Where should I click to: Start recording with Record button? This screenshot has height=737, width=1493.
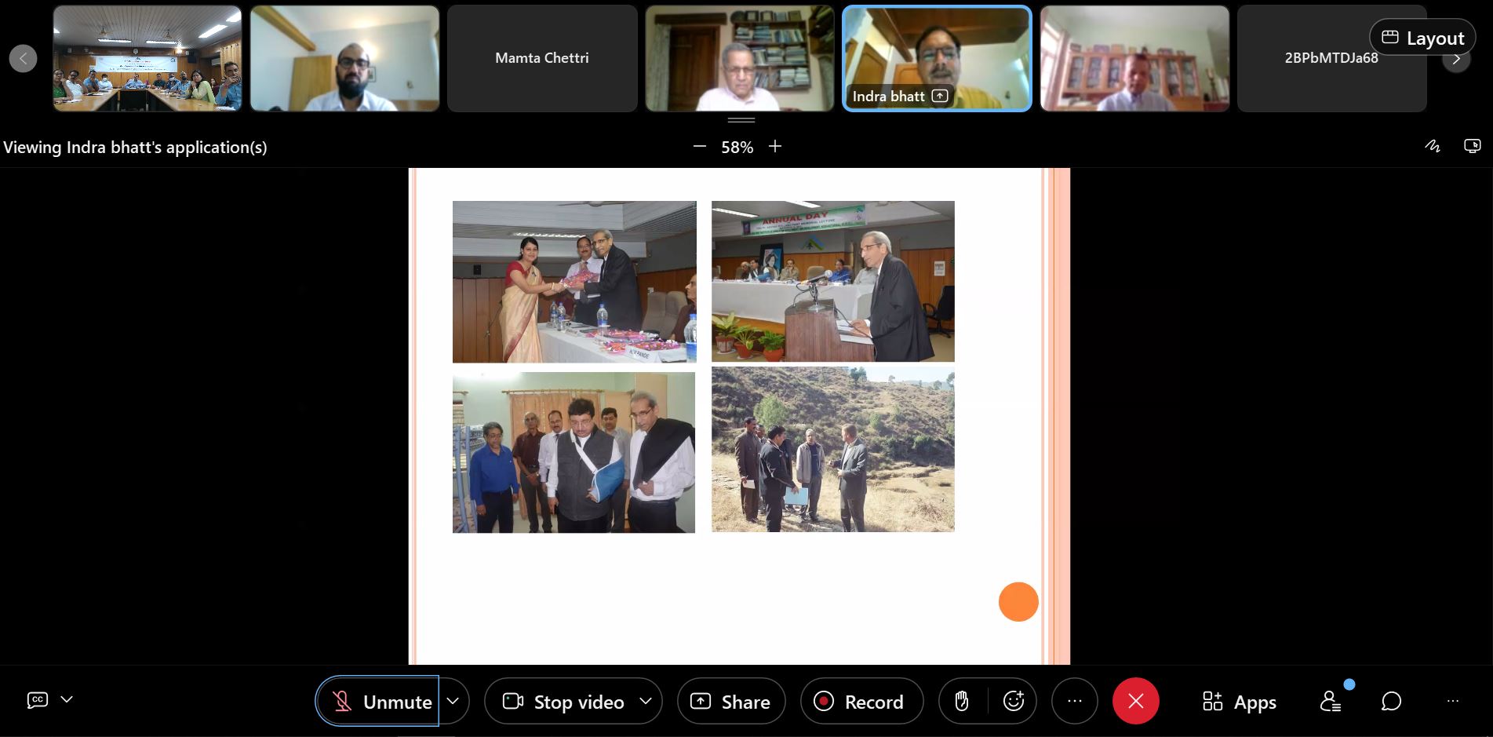click(861, 701)
